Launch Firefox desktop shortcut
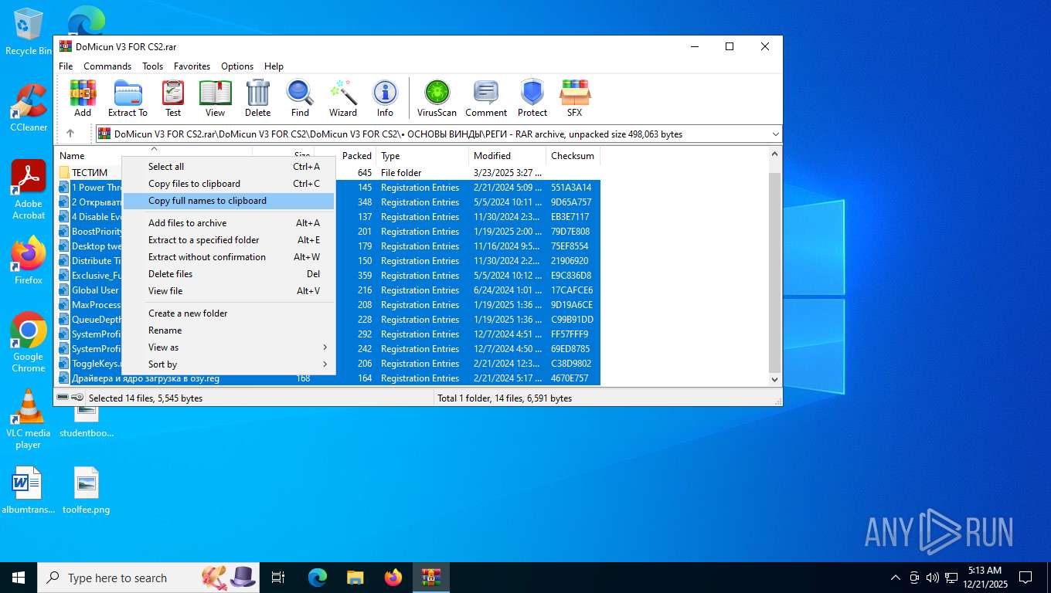 click(x=29, y=260)
